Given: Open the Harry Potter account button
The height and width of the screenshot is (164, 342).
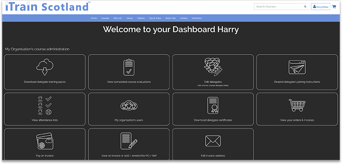Looking at the screenshot, I should tap(320, 7).
